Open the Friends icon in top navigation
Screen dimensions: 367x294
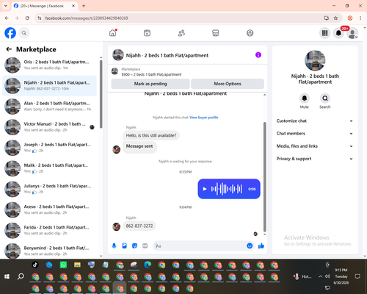[181, 33]
